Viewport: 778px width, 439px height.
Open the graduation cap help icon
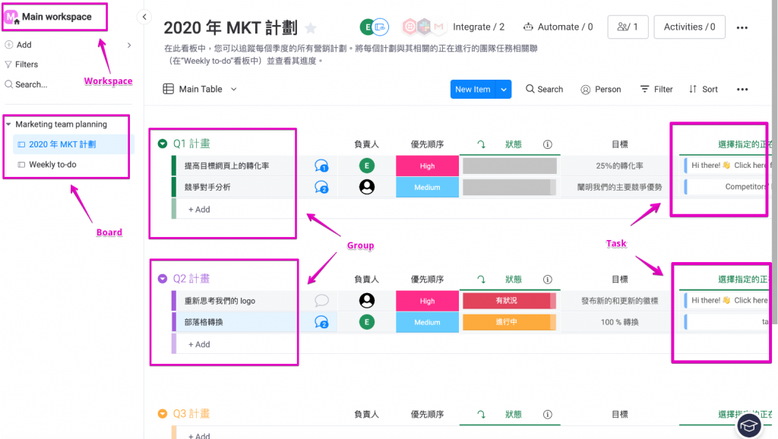click(x=749, y=425)
